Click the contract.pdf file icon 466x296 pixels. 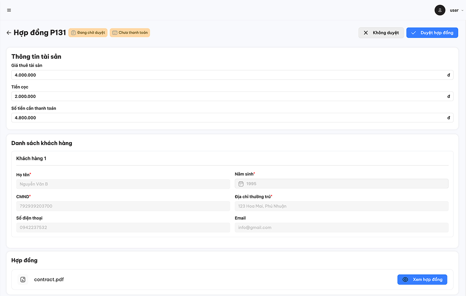(22, 279)
